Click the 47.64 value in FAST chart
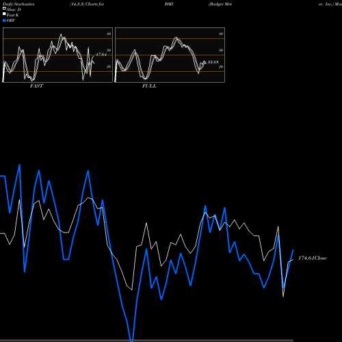This screenshot has width=342, height=342. point(101,55)
